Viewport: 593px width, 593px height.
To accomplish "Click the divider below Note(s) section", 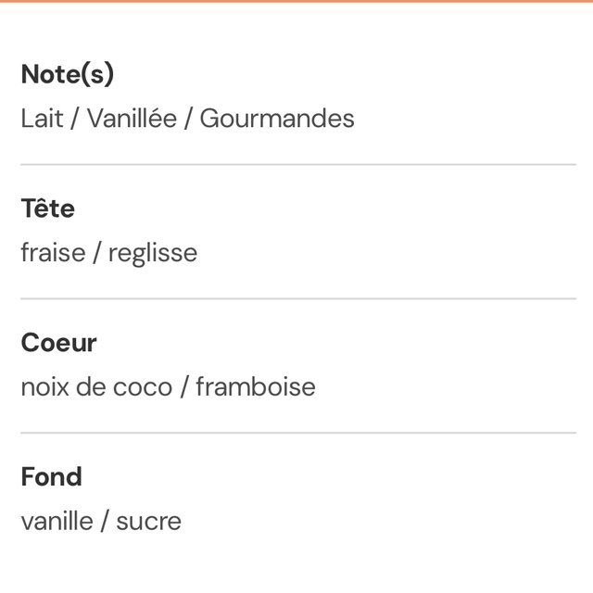I will tap(296, 164).
